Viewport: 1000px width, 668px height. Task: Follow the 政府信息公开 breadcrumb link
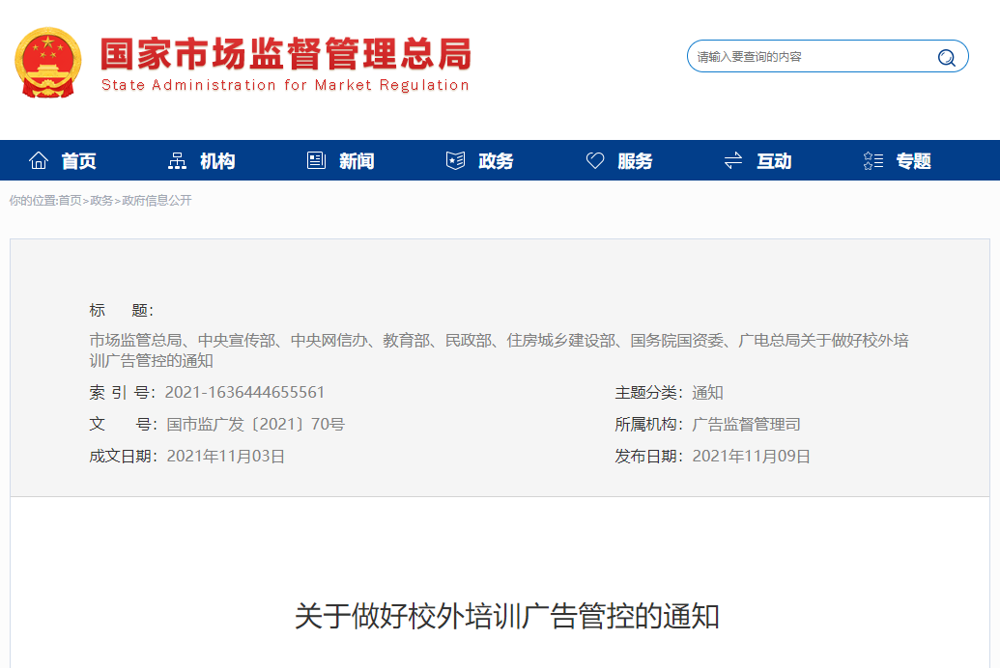[157, 201]
